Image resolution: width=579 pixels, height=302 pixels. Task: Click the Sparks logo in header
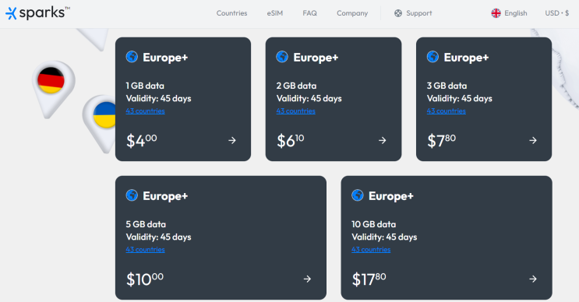(x=37, y=13)
